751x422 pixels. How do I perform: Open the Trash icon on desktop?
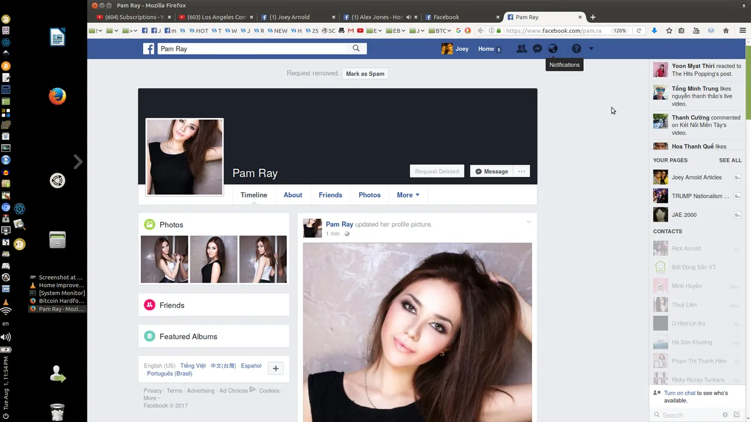click(x=57, y=412)
